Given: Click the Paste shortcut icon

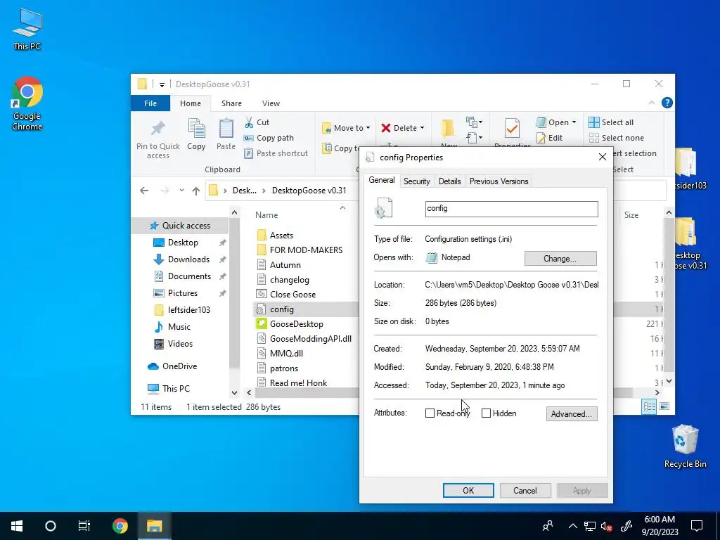Looking at the screenshot, I should 248,153.
